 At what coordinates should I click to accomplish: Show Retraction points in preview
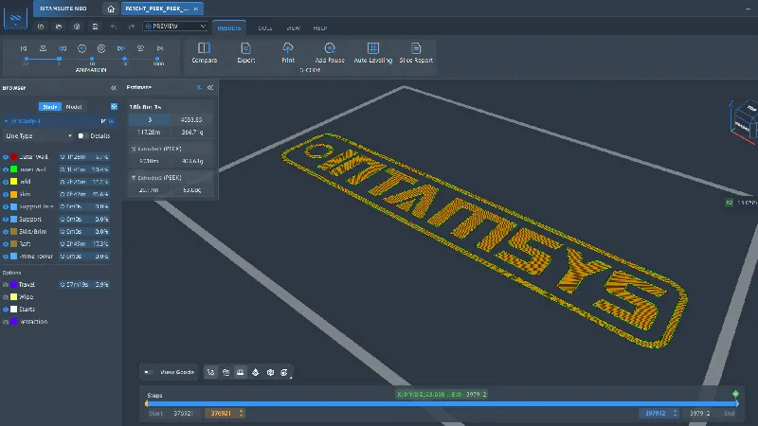click(6, 322)
